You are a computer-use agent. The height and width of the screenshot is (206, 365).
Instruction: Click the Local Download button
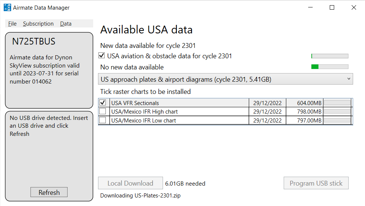point(130,183)
